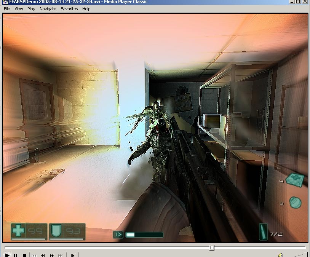Advance one frame with the step button
The width and height of the screenshot is (310, 257).
coord(72,255)
